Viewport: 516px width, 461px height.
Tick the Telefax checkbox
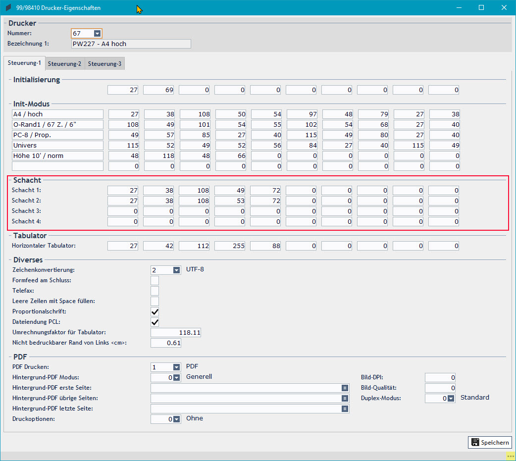tap(155, 291)
